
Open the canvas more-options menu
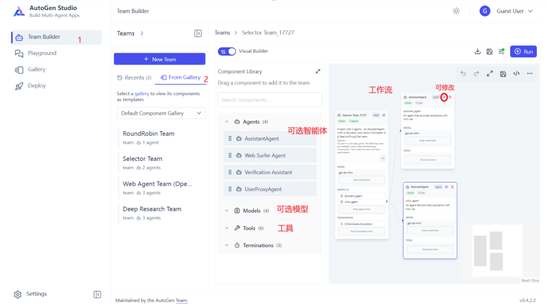[x=530, y=74]
